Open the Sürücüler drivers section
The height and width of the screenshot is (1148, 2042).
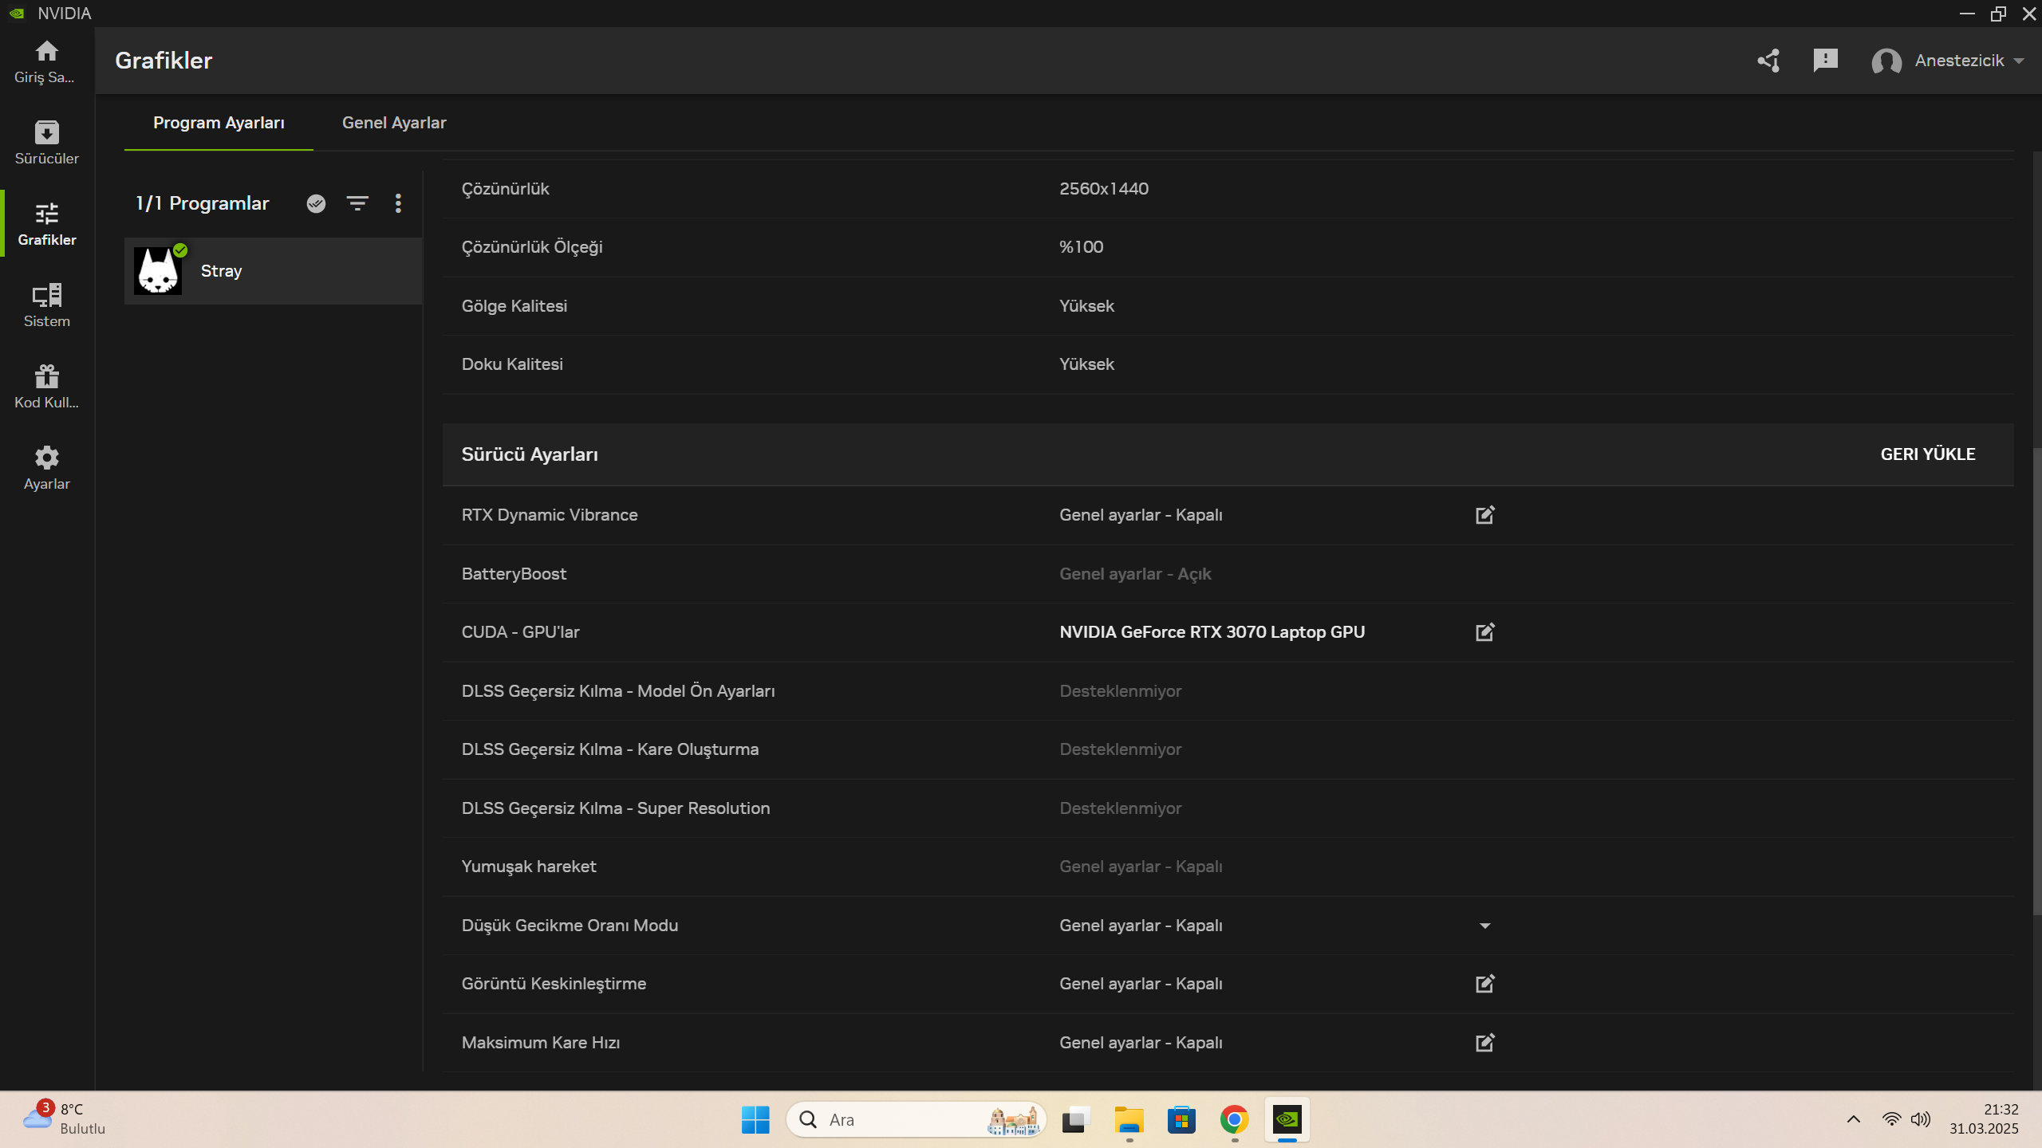pyautogui.click(x=46, y=143)
